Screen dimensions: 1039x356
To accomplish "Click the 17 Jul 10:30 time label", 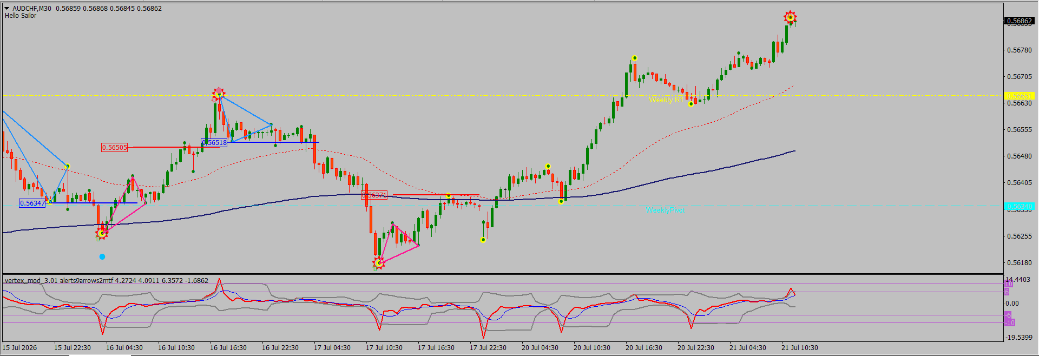I will coord(384,348).
